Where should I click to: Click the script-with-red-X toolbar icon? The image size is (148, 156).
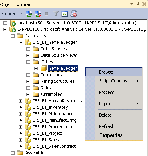point(74,13)
